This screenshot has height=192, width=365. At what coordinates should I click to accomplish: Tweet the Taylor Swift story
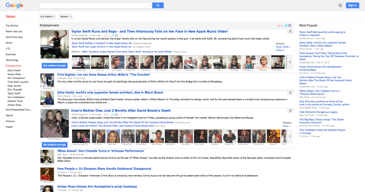pyautogui.click(x=112, y=36)
